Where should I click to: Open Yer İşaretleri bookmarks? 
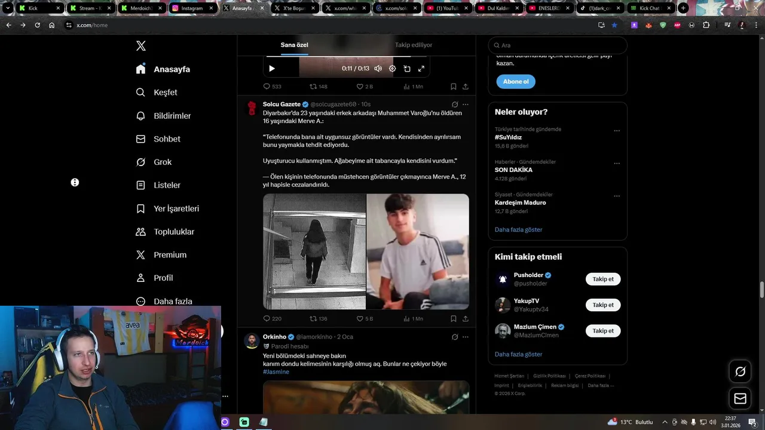tap(167, 208)
